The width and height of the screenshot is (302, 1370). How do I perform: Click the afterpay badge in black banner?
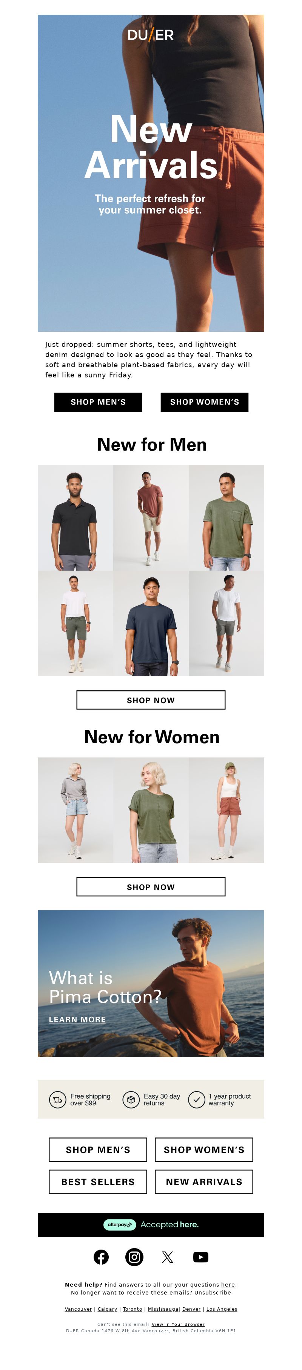tap(120, 1224)
